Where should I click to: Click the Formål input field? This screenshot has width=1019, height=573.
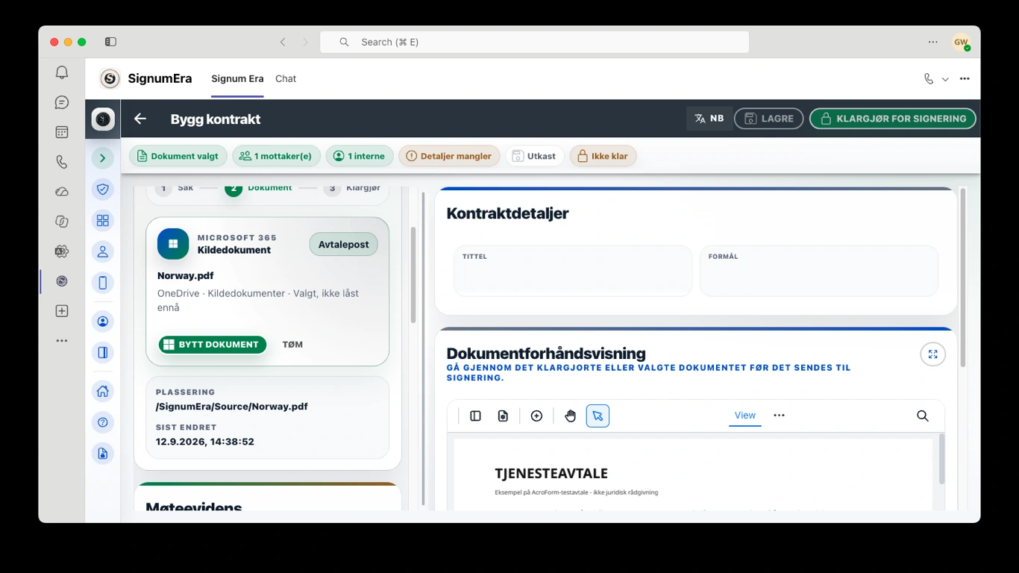pyautogui.click(x=818, y=272)
